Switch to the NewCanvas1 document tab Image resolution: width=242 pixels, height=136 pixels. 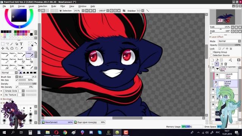point(57,122)
